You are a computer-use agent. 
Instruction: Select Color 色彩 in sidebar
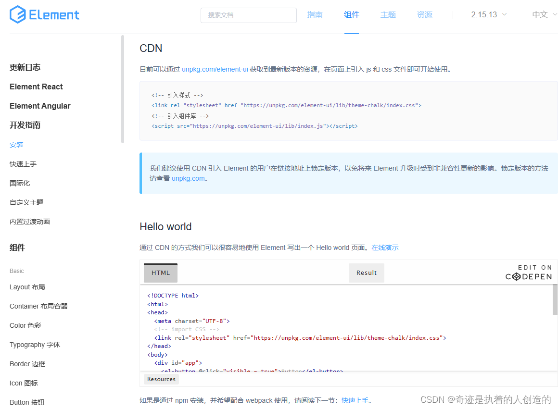tap(25, 325)
